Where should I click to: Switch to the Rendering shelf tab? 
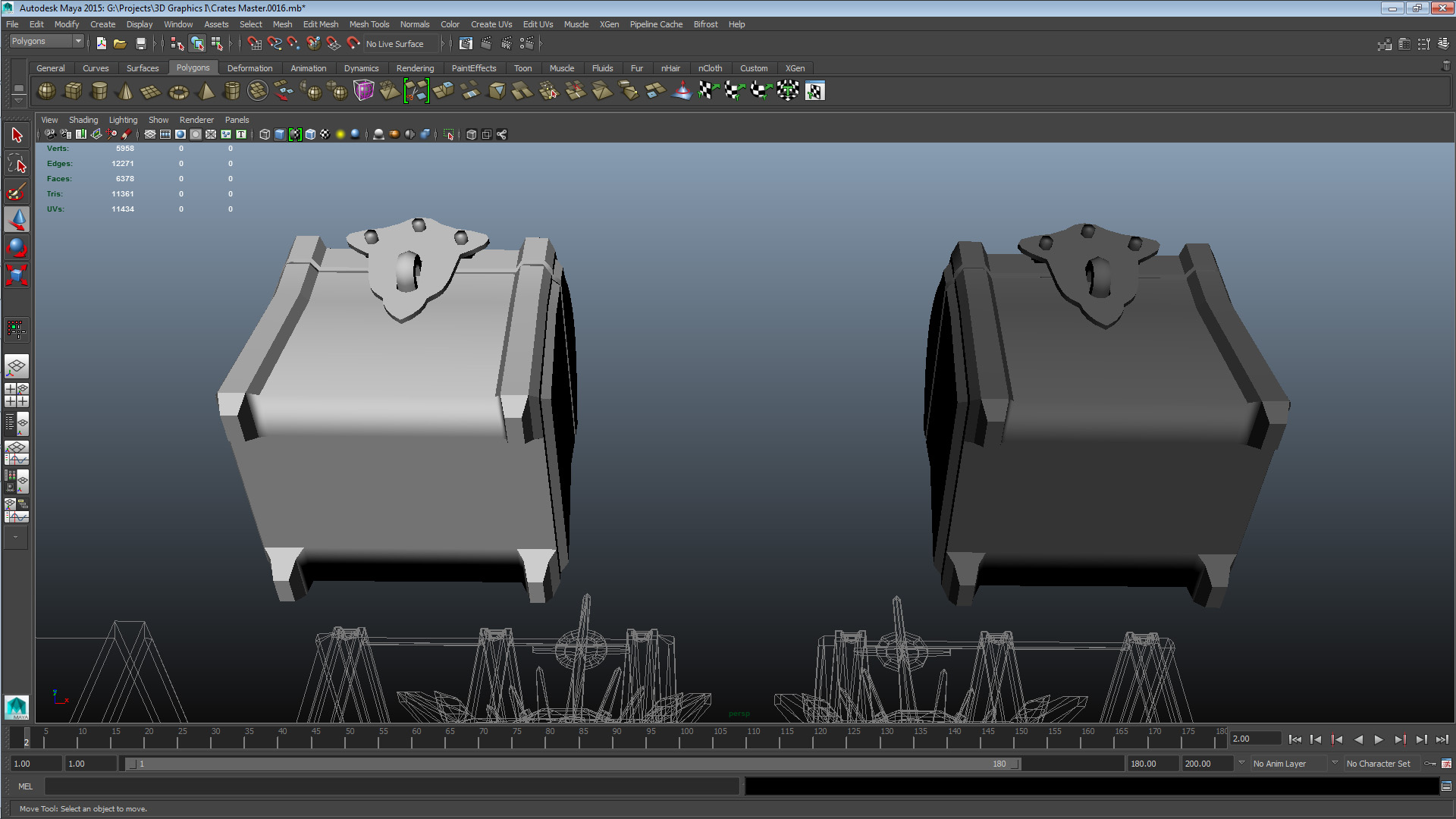pos(415,68)
